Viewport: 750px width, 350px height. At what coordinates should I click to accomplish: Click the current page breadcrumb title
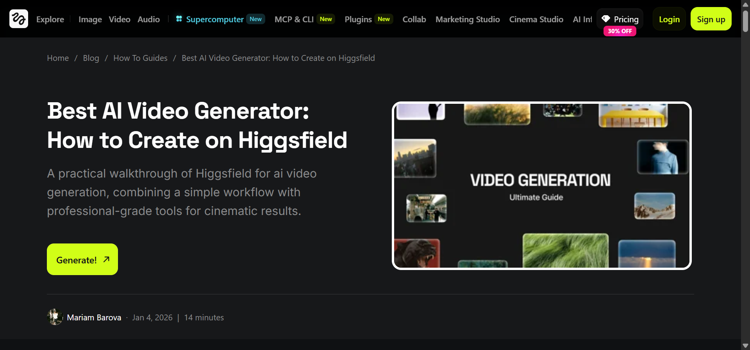tap(278, 58)
